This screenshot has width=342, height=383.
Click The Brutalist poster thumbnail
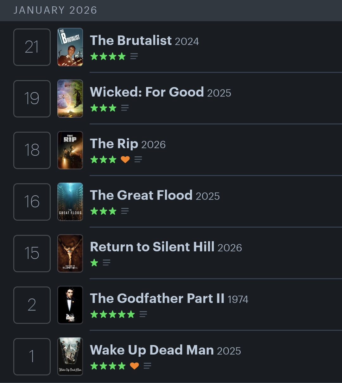[x=70, y=47]
